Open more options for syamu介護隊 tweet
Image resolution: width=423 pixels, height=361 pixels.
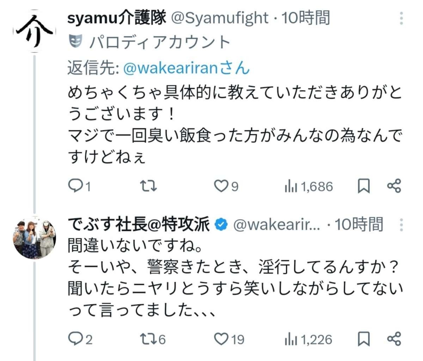[x=401, y=18]
